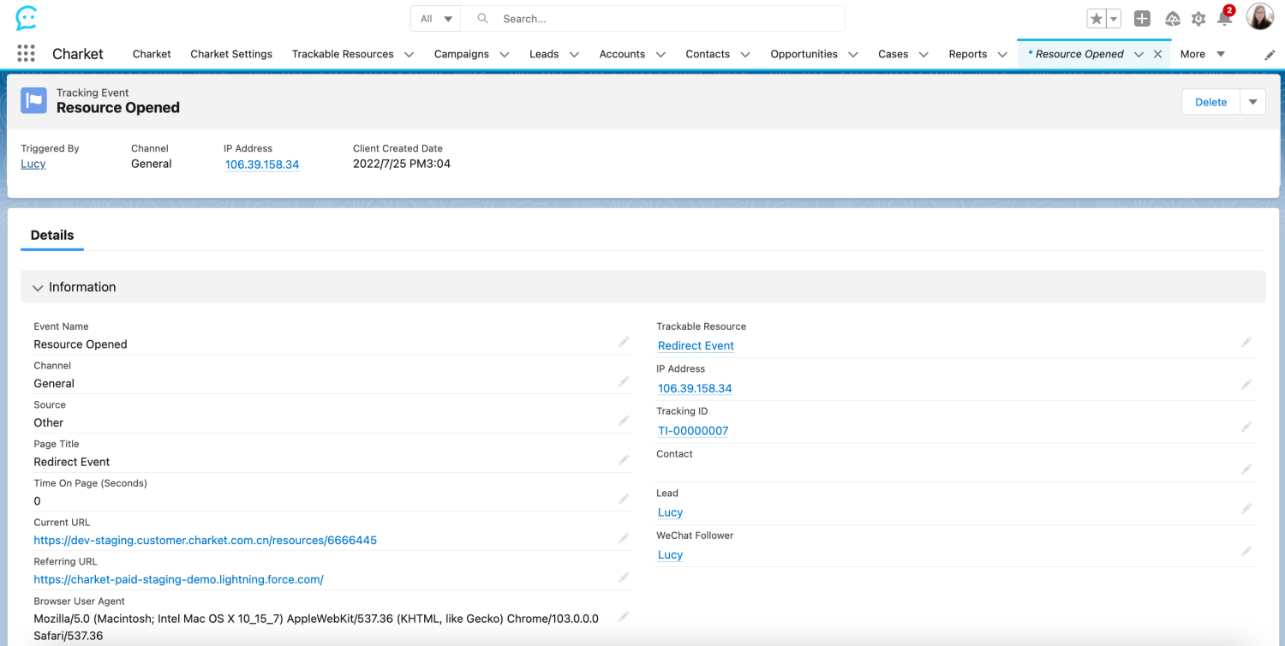This screenshot has height=646, width=1285.
Task: Edit the WeChat Follower field pencil
Action: pos(1246,552)
